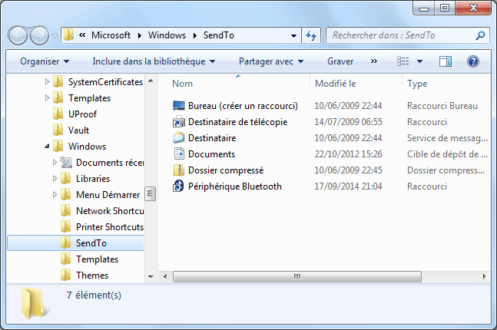The image size is (497, 330).
Task: Click the Microsoft breadcrumb segment
Action: point(111,35)
